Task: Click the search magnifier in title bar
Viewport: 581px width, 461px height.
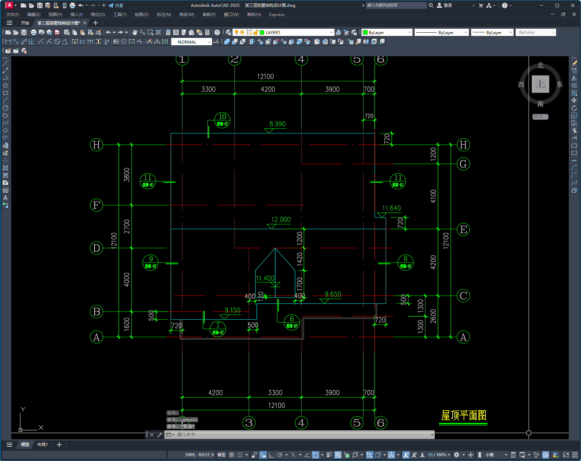Action: pos(431,5)
